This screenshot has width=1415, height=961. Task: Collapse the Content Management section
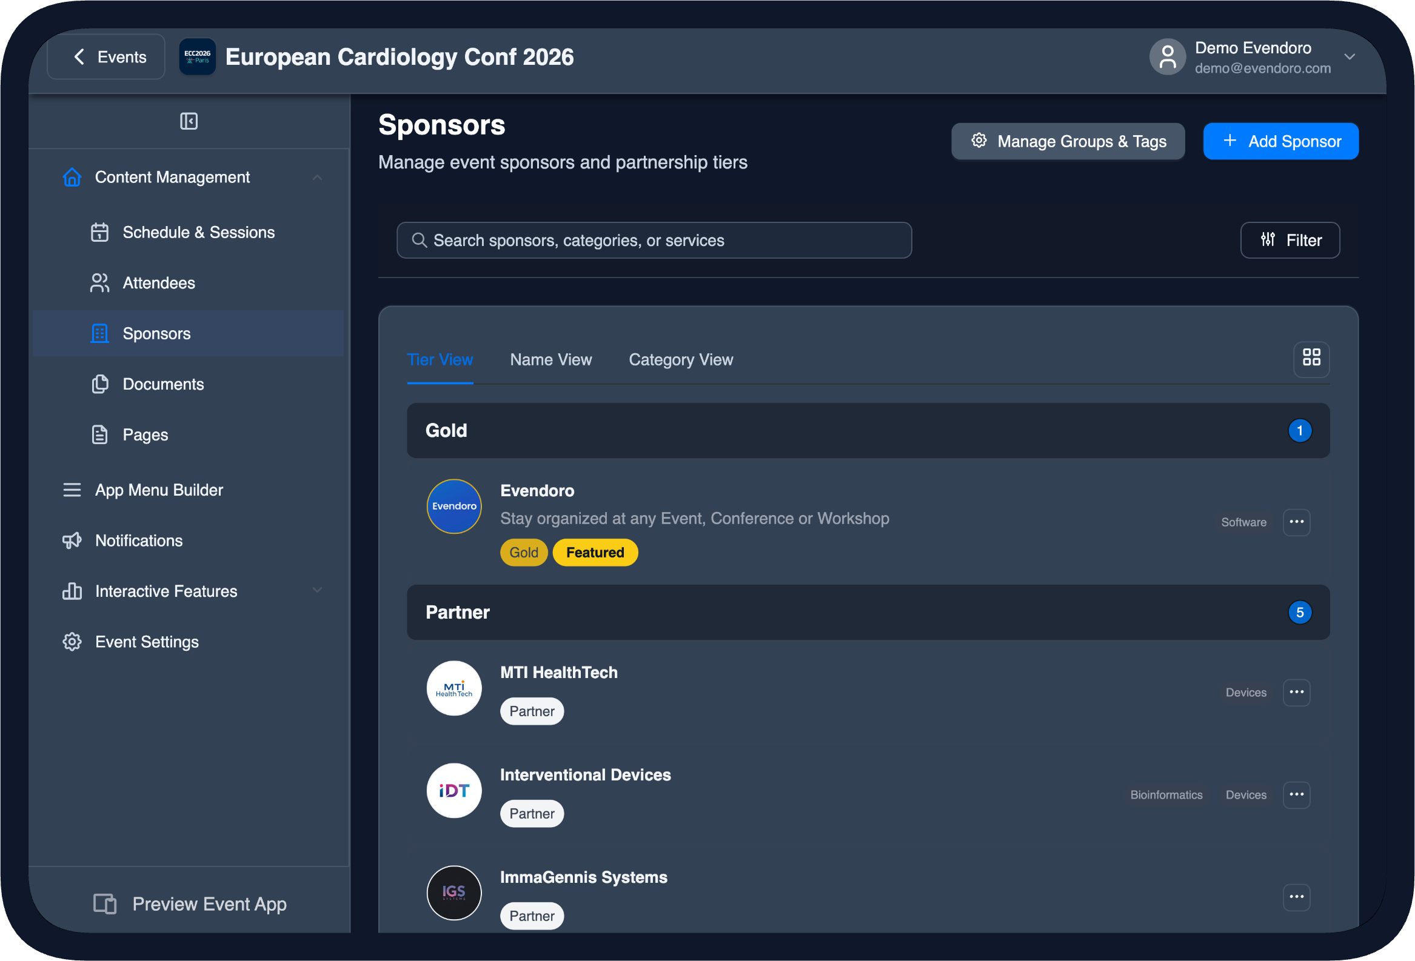(317, 177)
